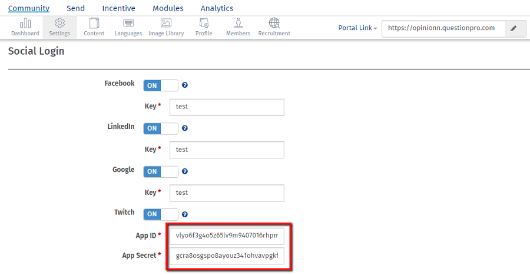The height and width of the screenshot is (275, 530).
Task: Click the Twitch App ID field
Action: tap(227, 236)
